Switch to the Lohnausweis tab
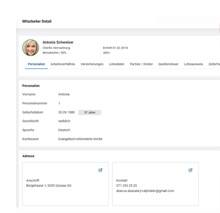Viewport: 220px width, 213px height. tap(193, 64)
